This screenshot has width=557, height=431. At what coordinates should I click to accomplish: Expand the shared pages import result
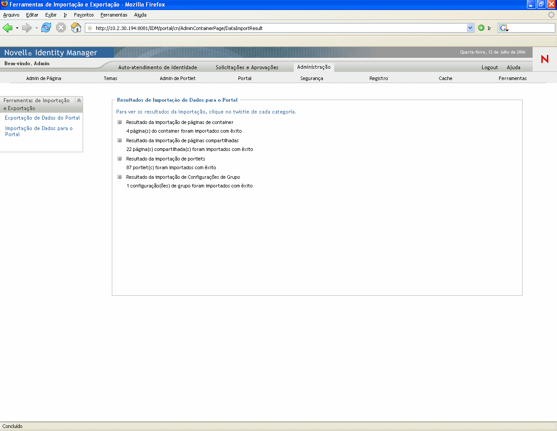click(119, 140)
